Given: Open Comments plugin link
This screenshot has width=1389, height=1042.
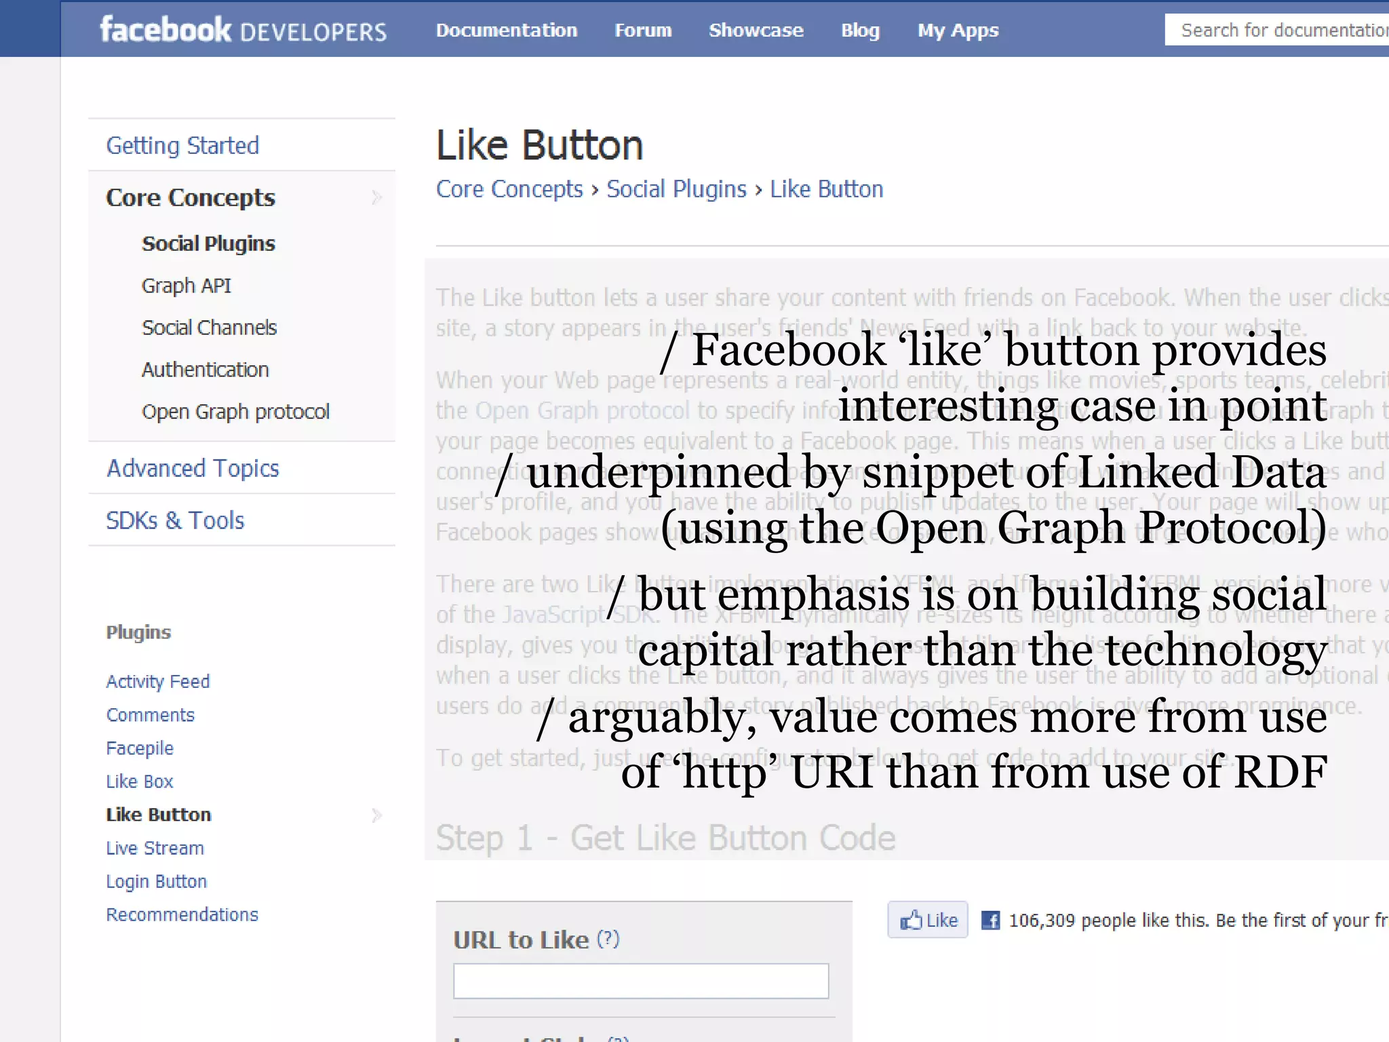Looking at the screenshot, I should [150, 715].
